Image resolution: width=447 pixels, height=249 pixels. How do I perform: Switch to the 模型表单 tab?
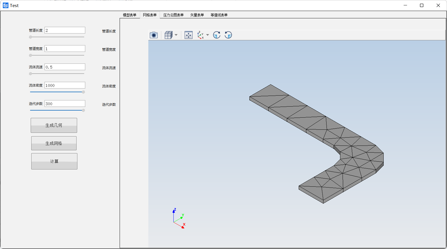129,15
